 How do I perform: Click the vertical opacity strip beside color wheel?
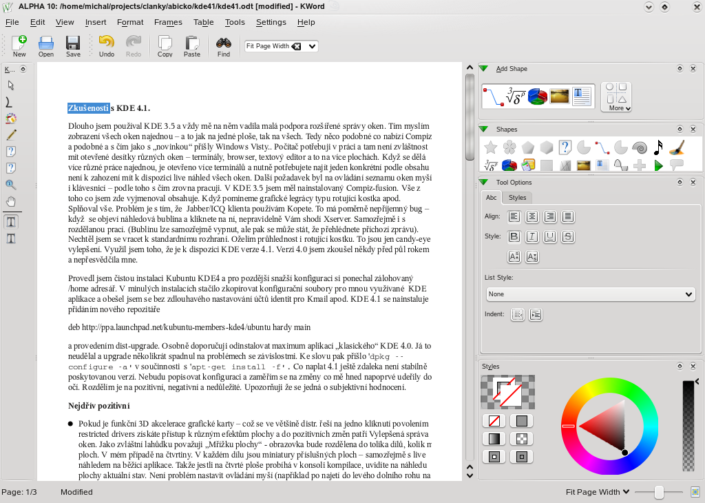pos(688,425)
